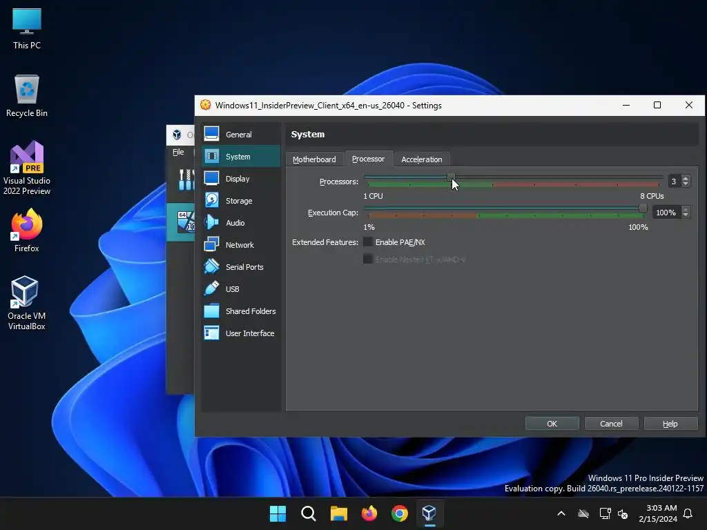Screen dimensions: 707x530
Task: Open the Serial Ports settings icon
Action: pos(211,266)
